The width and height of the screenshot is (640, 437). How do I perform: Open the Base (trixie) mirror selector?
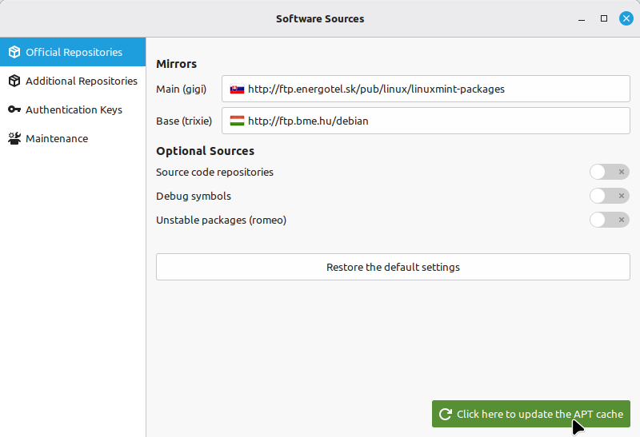(x=426, y=121)
